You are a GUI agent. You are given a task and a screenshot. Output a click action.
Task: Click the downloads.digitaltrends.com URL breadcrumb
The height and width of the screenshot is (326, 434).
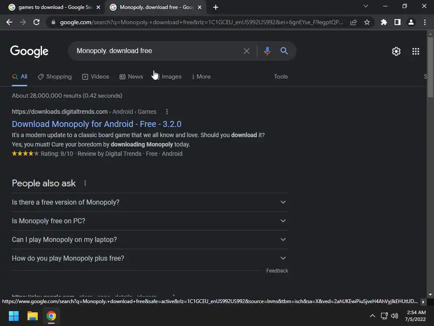pyautogui.click(x=84, y=112)
